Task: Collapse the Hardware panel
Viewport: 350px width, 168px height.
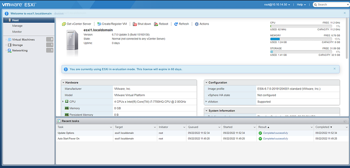Action: point(63,83)
